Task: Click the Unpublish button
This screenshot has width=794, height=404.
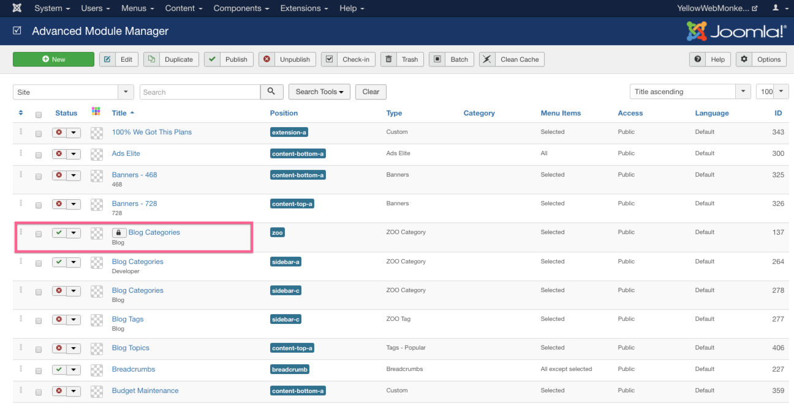Action: (x=287, y=59)
